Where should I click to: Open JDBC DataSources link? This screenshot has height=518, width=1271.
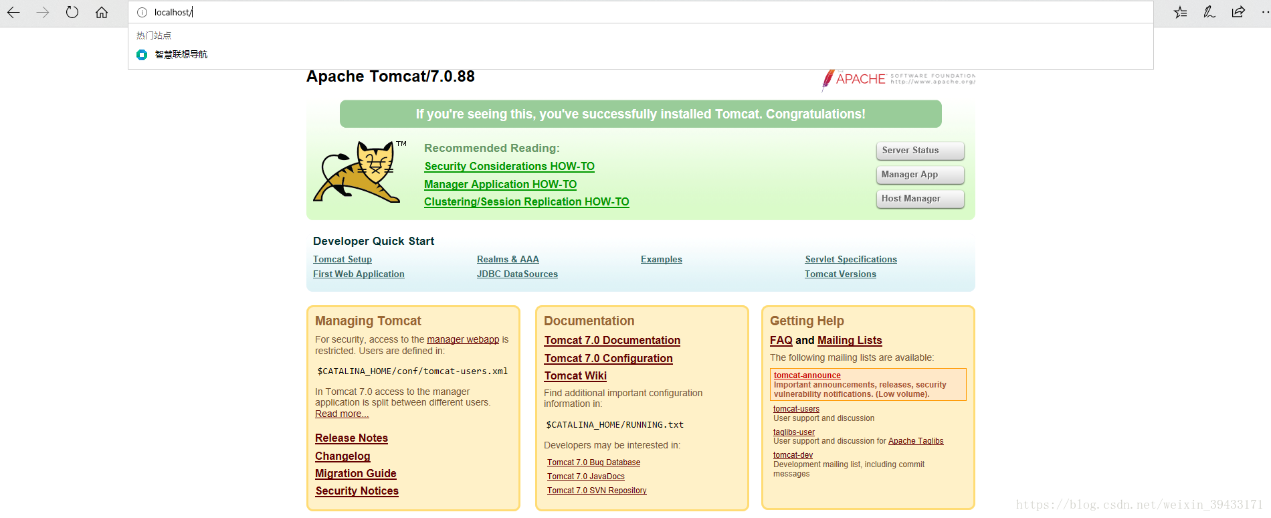[517, 274]
